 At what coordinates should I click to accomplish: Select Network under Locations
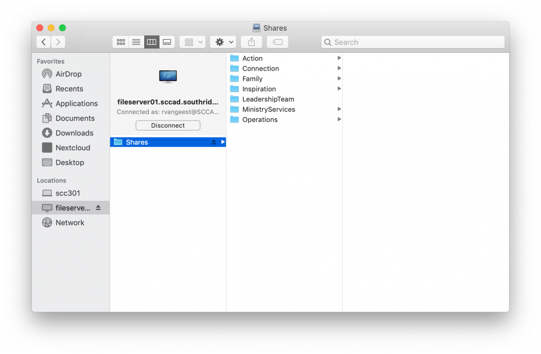[70, 223]
